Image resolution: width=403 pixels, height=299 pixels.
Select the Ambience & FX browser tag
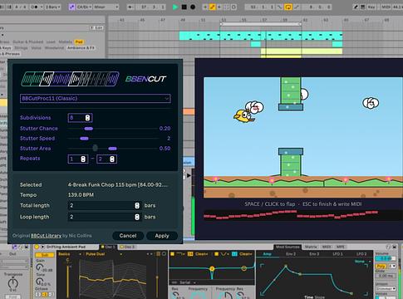coord(81,48)
